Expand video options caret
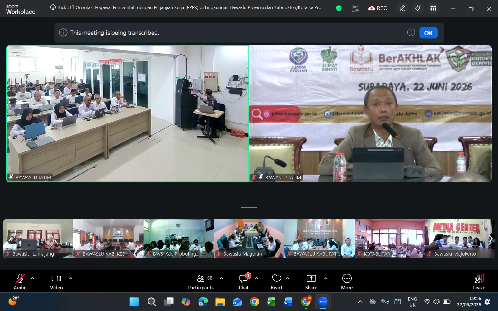 click(71, 278)
